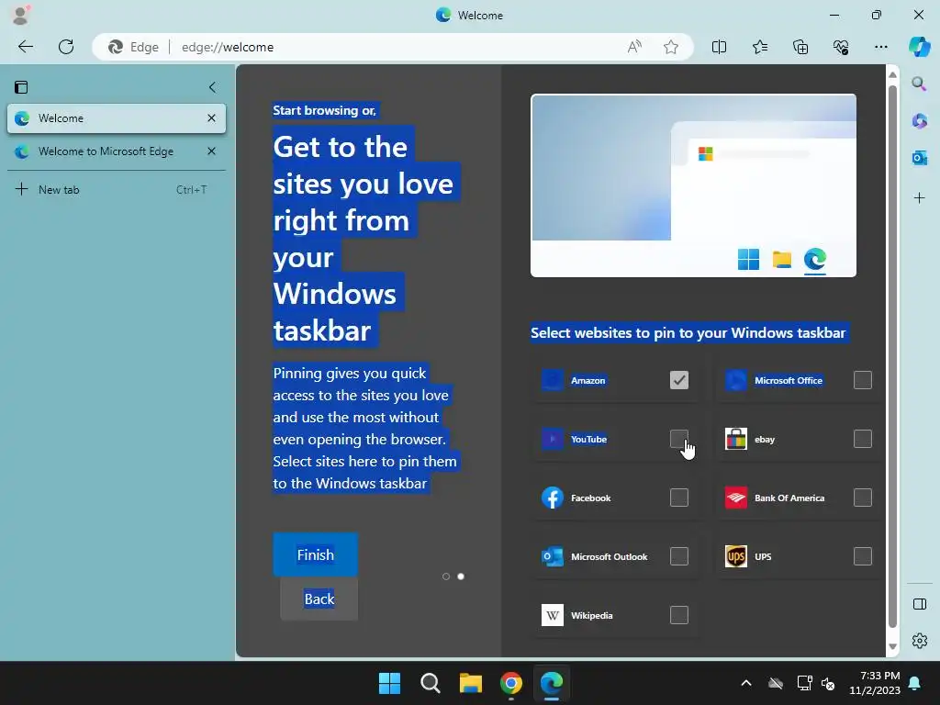Screen dimensions: 940x705
Task: Click the Microsoft Outlook site icon
Action: 552,556
